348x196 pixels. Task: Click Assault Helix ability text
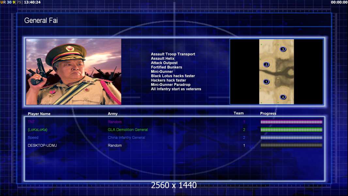pyautogui.click(x=163, y=58)
